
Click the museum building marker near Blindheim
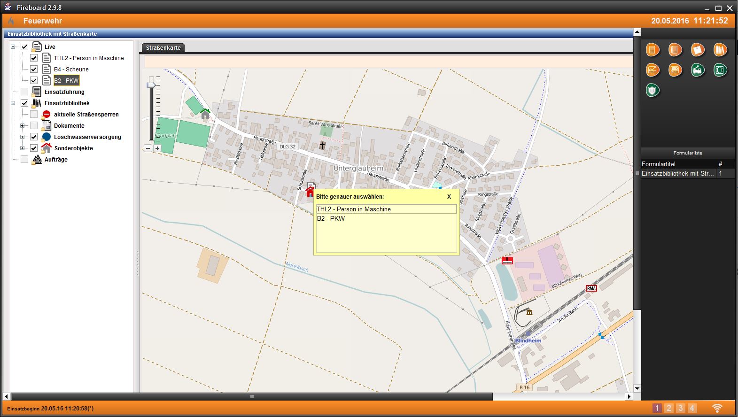coord(530,312)
